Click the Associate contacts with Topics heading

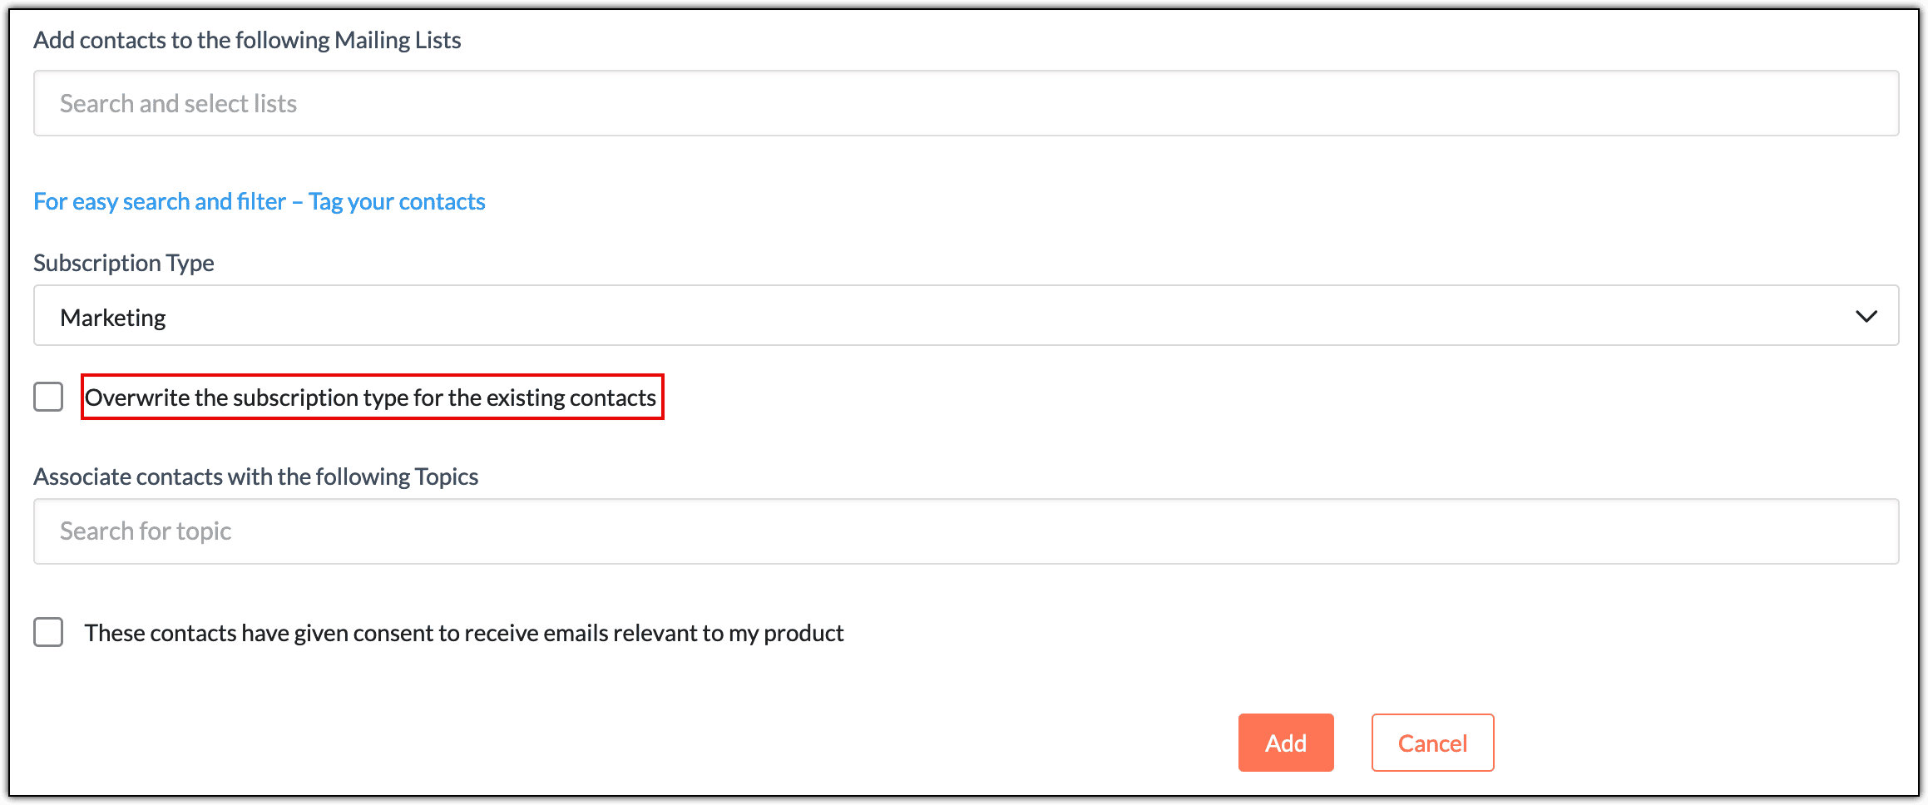pos(255,477)
